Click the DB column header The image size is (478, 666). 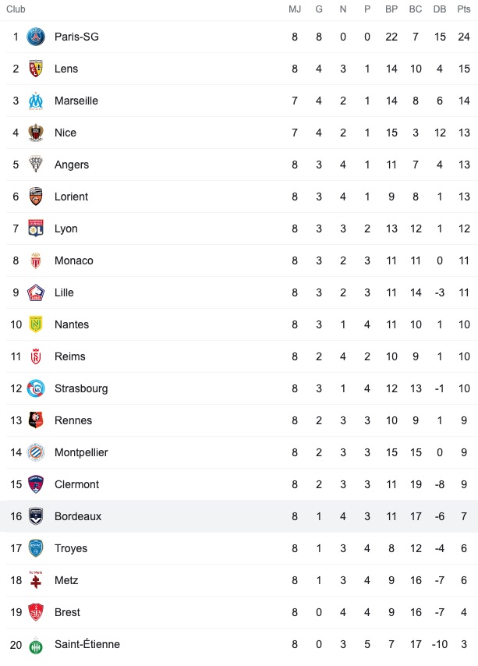(439, 9)
